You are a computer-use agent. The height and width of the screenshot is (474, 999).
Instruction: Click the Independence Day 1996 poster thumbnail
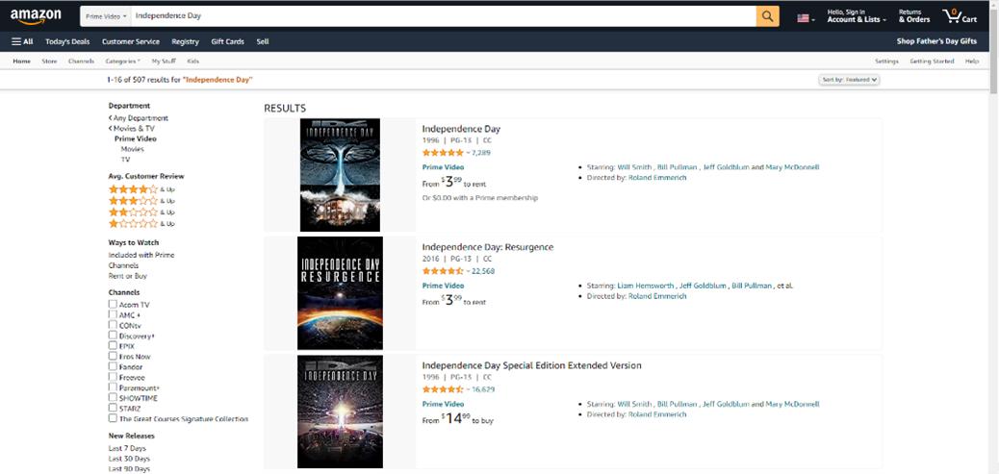[341, 175]
